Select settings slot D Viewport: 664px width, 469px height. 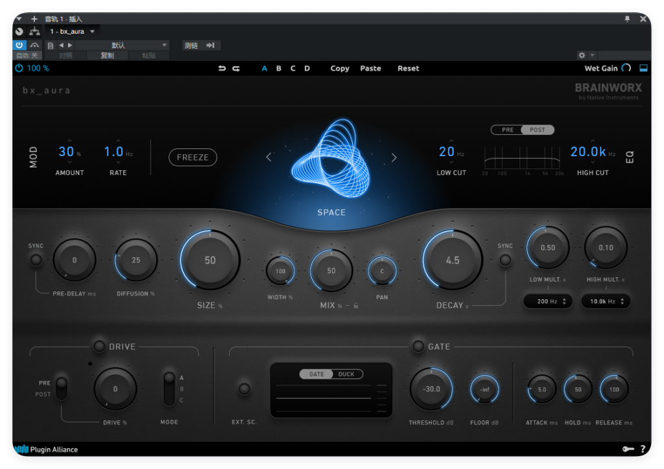[x=307, y=69]
